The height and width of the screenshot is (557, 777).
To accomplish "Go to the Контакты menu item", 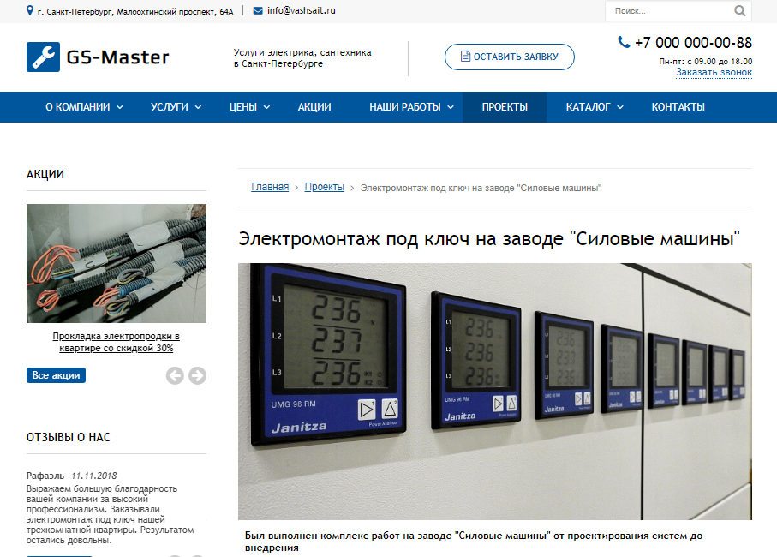I will [678, 107].
